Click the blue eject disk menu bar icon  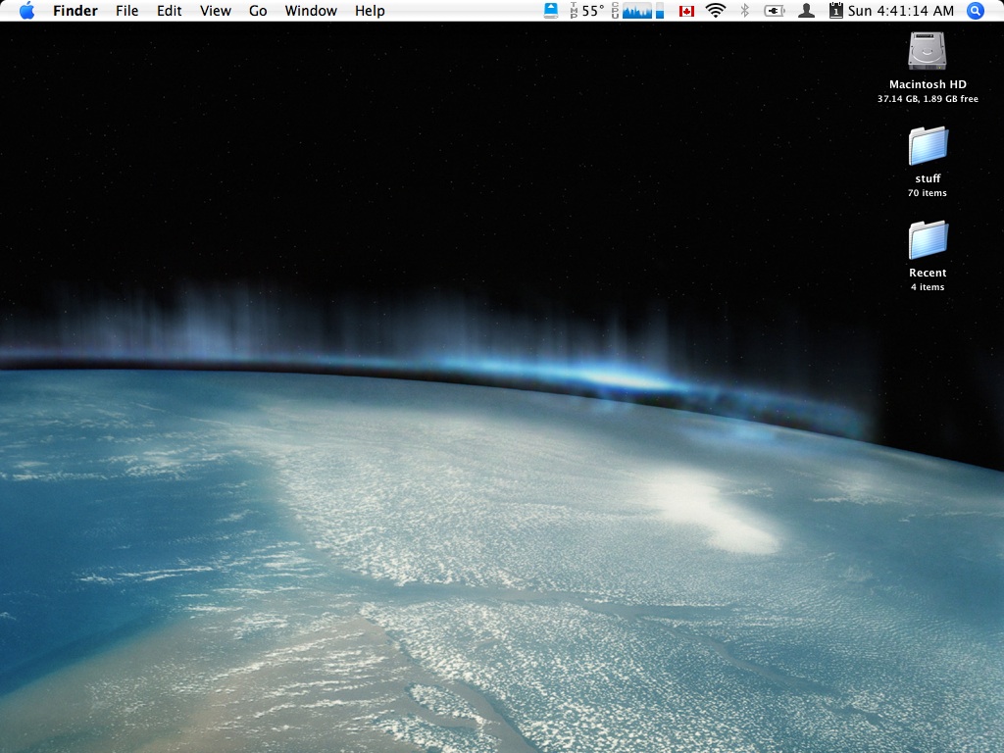pos(551,11)
